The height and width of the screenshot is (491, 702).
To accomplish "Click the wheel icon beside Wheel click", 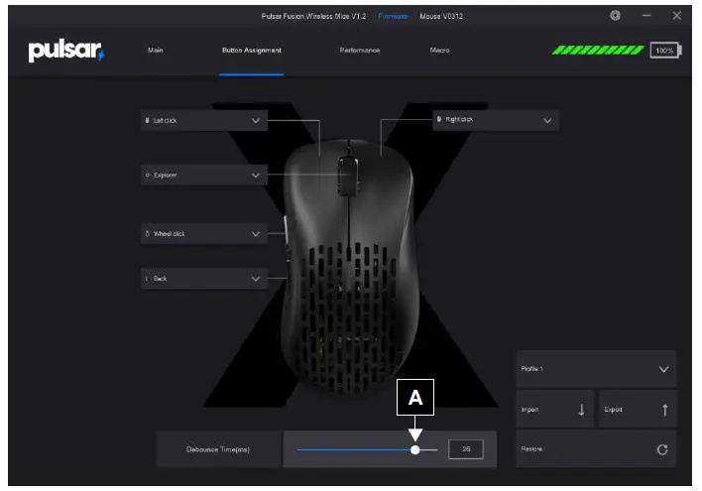I will pyautogui.click(x=148, y=233).
